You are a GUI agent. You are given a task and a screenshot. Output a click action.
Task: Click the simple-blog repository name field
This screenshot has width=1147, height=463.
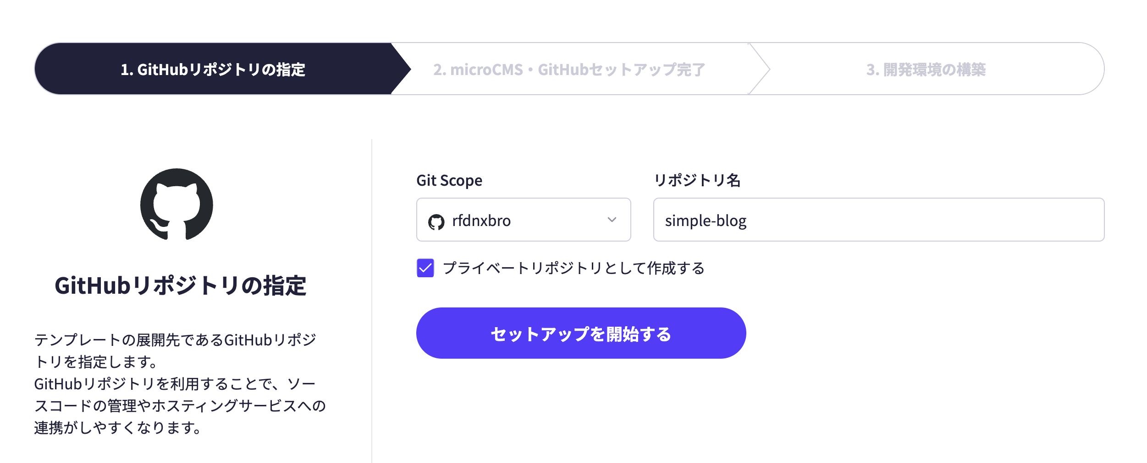pyautogui.click(x=879, y=220)
